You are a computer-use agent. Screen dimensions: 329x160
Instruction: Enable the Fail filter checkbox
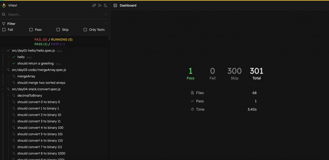(4, 30)
